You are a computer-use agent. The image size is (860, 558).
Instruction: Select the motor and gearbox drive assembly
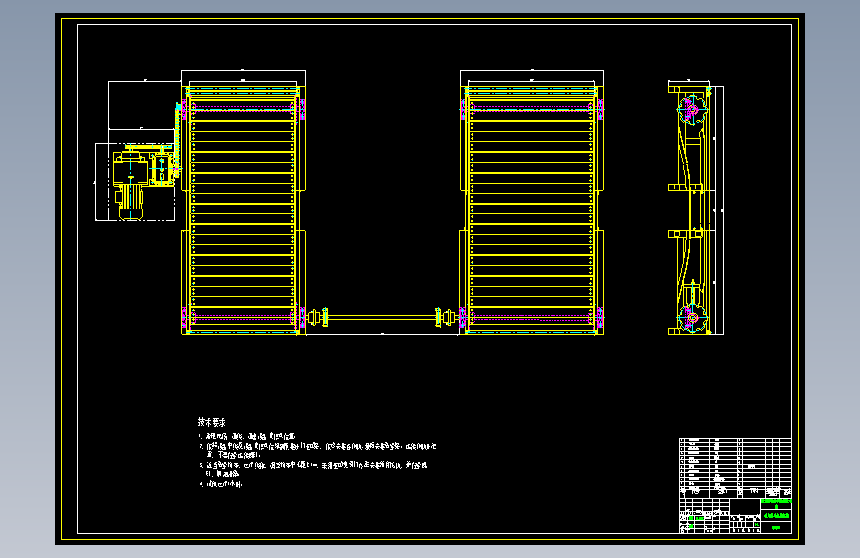[x=144, y=182]
